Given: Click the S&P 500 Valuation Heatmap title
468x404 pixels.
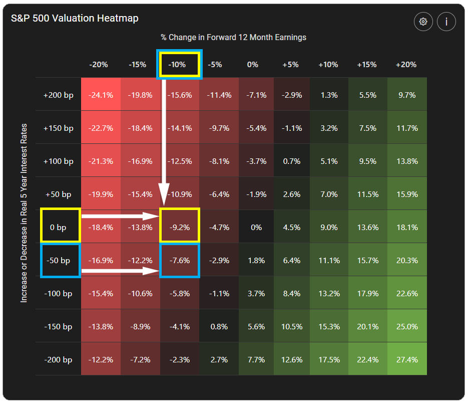Looking at the screenshot, I should coord(74,18).
